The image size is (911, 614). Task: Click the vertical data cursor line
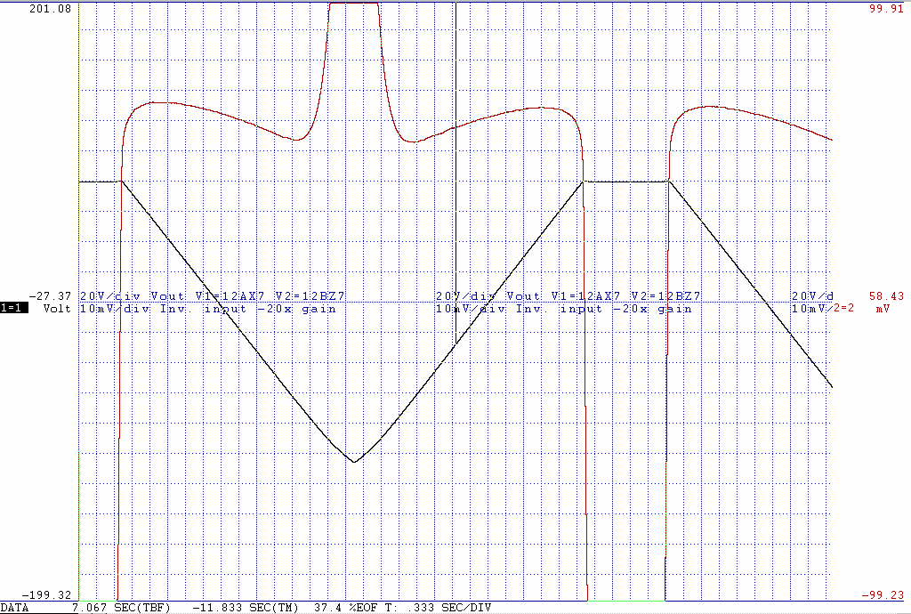455,178
